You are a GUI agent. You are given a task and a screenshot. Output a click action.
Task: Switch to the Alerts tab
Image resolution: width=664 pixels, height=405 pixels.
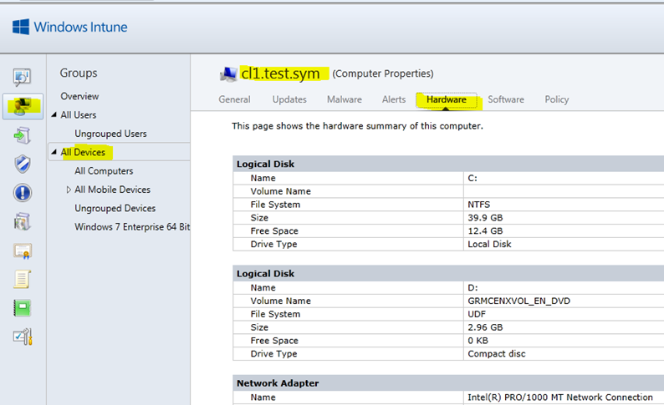[x=394, y=99]
